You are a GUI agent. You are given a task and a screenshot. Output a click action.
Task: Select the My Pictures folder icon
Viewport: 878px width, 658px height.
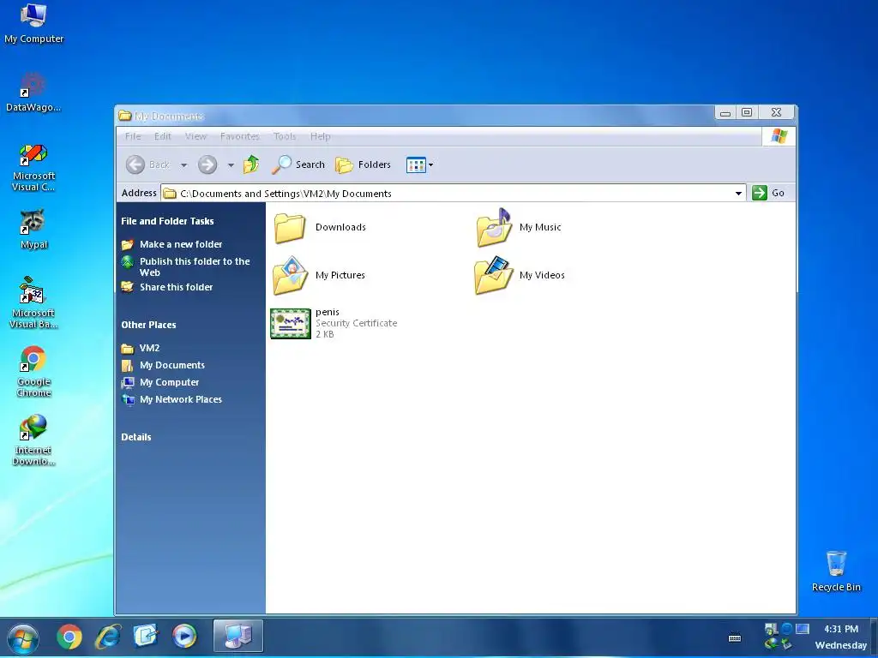point(290,275)
